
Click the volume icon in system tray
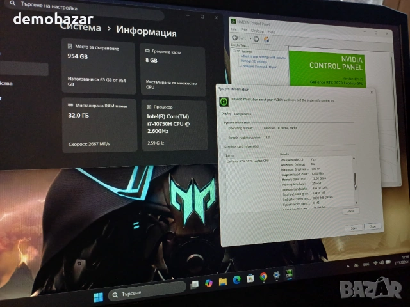pos(382,262)
